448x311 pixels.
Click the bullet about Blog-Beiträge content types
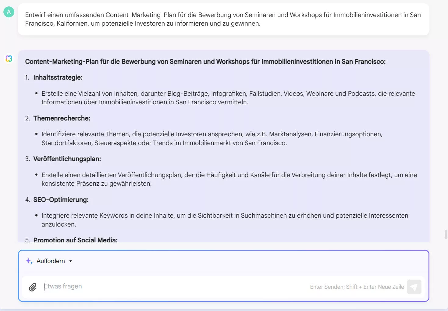[x=228, y=98]
